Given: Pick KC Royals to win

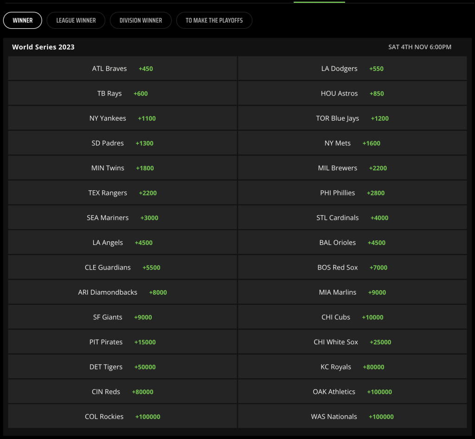Looking at the screenshot, I should point(353,367).
